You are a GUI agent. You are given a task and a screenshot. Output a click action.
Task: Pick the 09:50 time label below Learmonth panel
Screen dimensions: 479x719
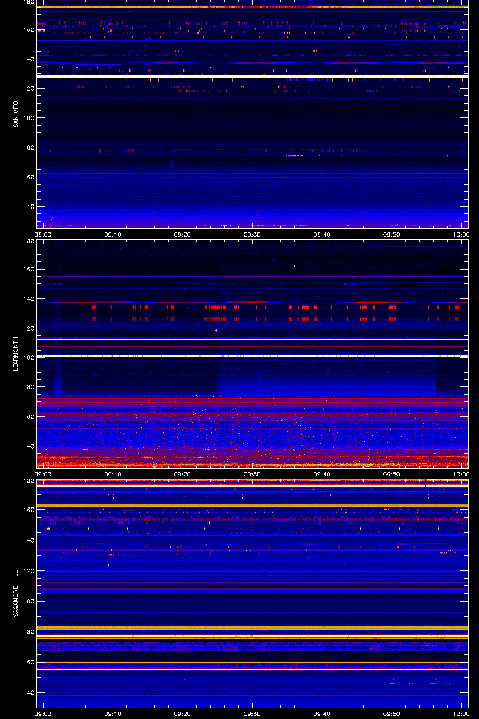pyautogui.click(x=392, y=474)
